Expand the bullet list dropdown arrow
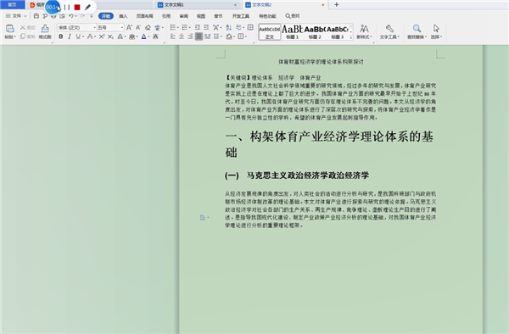 178,28
